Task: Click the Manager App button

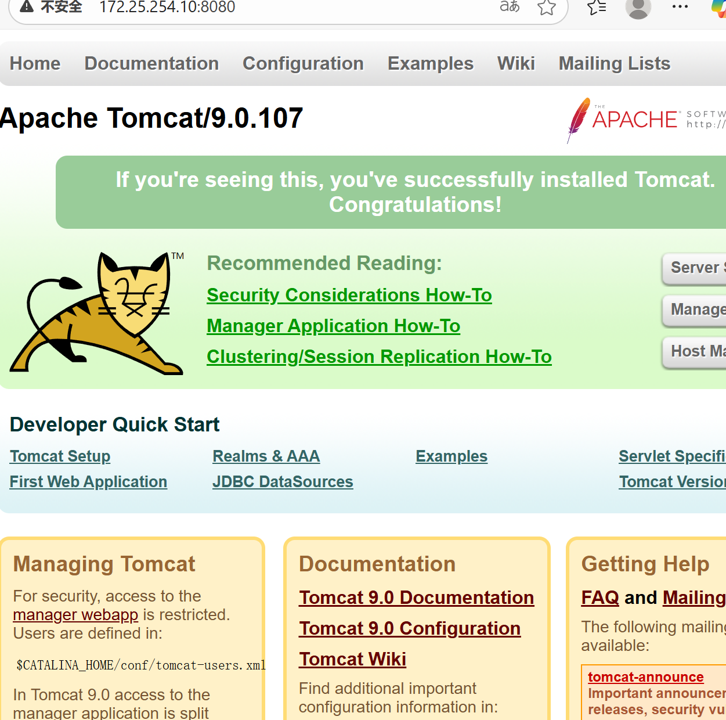Action: tap(695, 309)
